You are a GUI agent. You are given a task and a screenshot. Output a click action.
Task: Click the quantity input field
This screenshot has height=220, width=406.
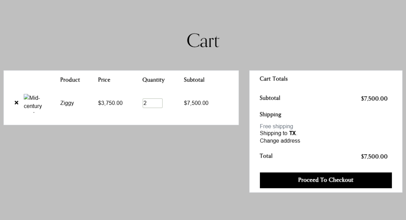point(152,103)
